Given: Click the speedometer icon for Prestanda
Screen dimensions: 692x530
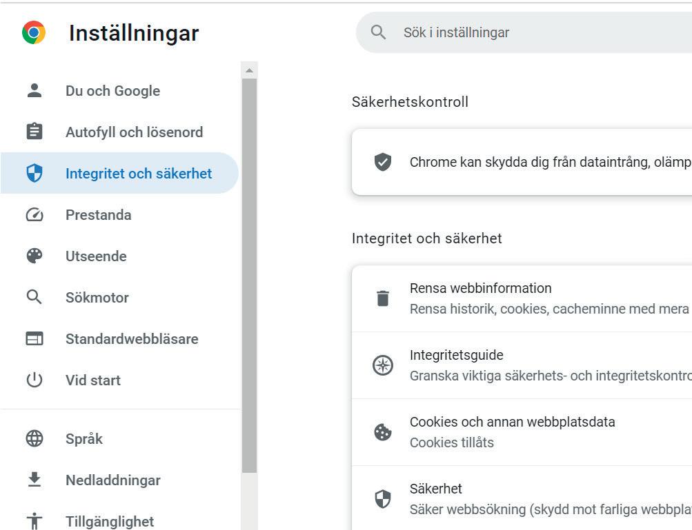Looking at the screenshot, I should [x=34, y=215].
